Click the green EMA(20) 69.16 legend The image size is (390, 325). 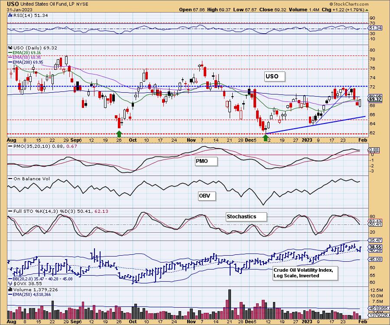pos(25,53)
